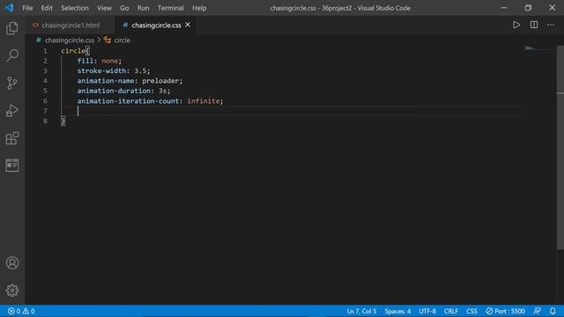564x317 pixels.
Task: Change encoding via UTF-8
Action: click(x=427, y=311)
